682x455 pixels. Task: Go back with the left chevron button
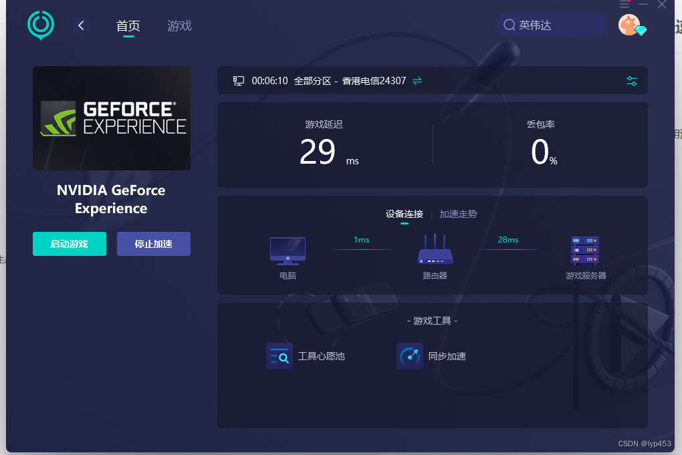[x=81, y=25]
